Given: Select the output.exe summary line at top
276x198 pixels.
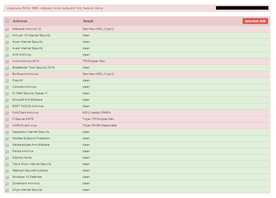Looking at the screenshot, I should tap(55, 8).
